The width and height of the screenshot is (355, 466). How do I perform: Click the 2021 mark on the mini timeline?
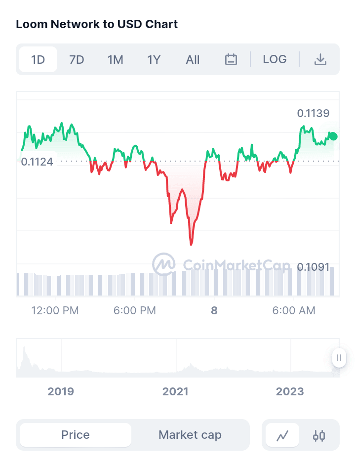click(175, 391)
